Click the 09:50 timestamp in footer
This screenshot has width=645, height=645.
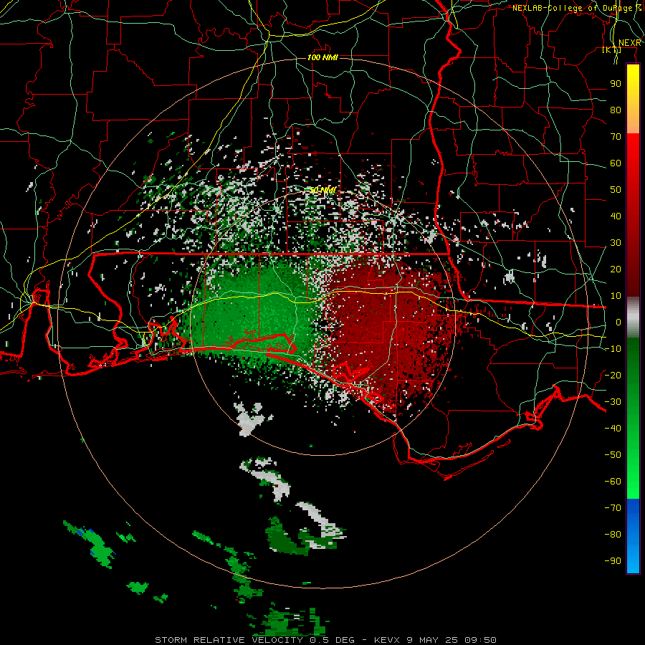pos(480,640)
